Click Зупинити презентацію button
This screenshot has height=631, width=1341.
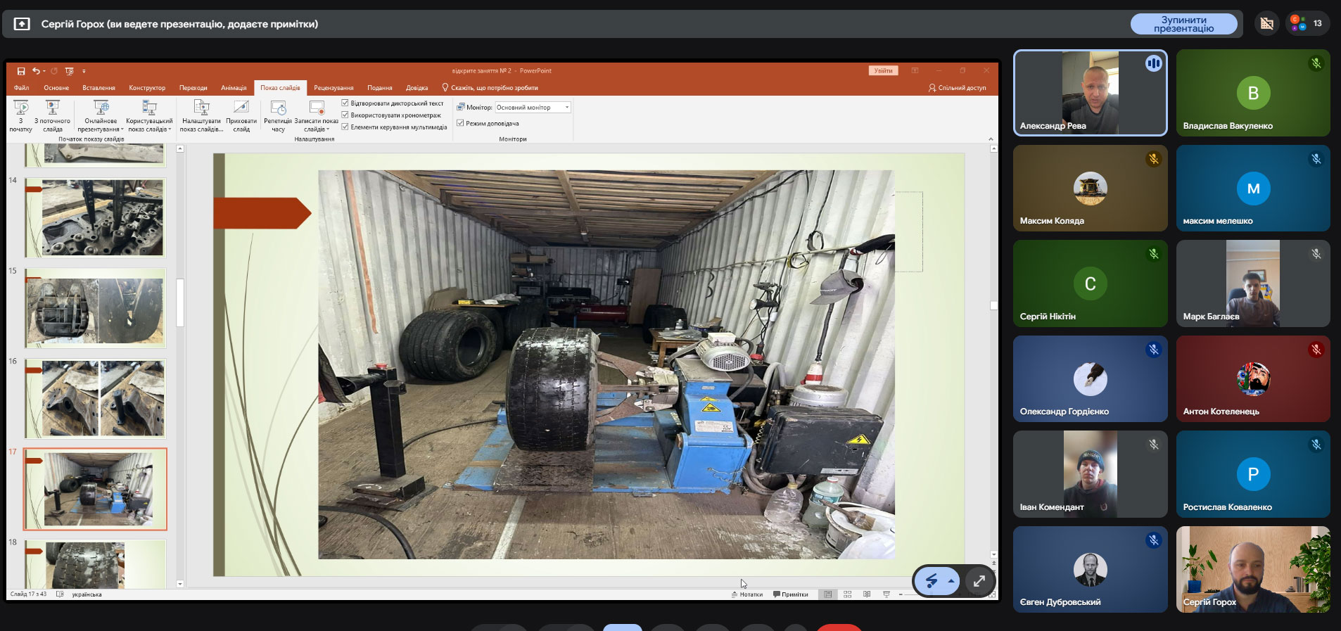[x=1183, y=24]
